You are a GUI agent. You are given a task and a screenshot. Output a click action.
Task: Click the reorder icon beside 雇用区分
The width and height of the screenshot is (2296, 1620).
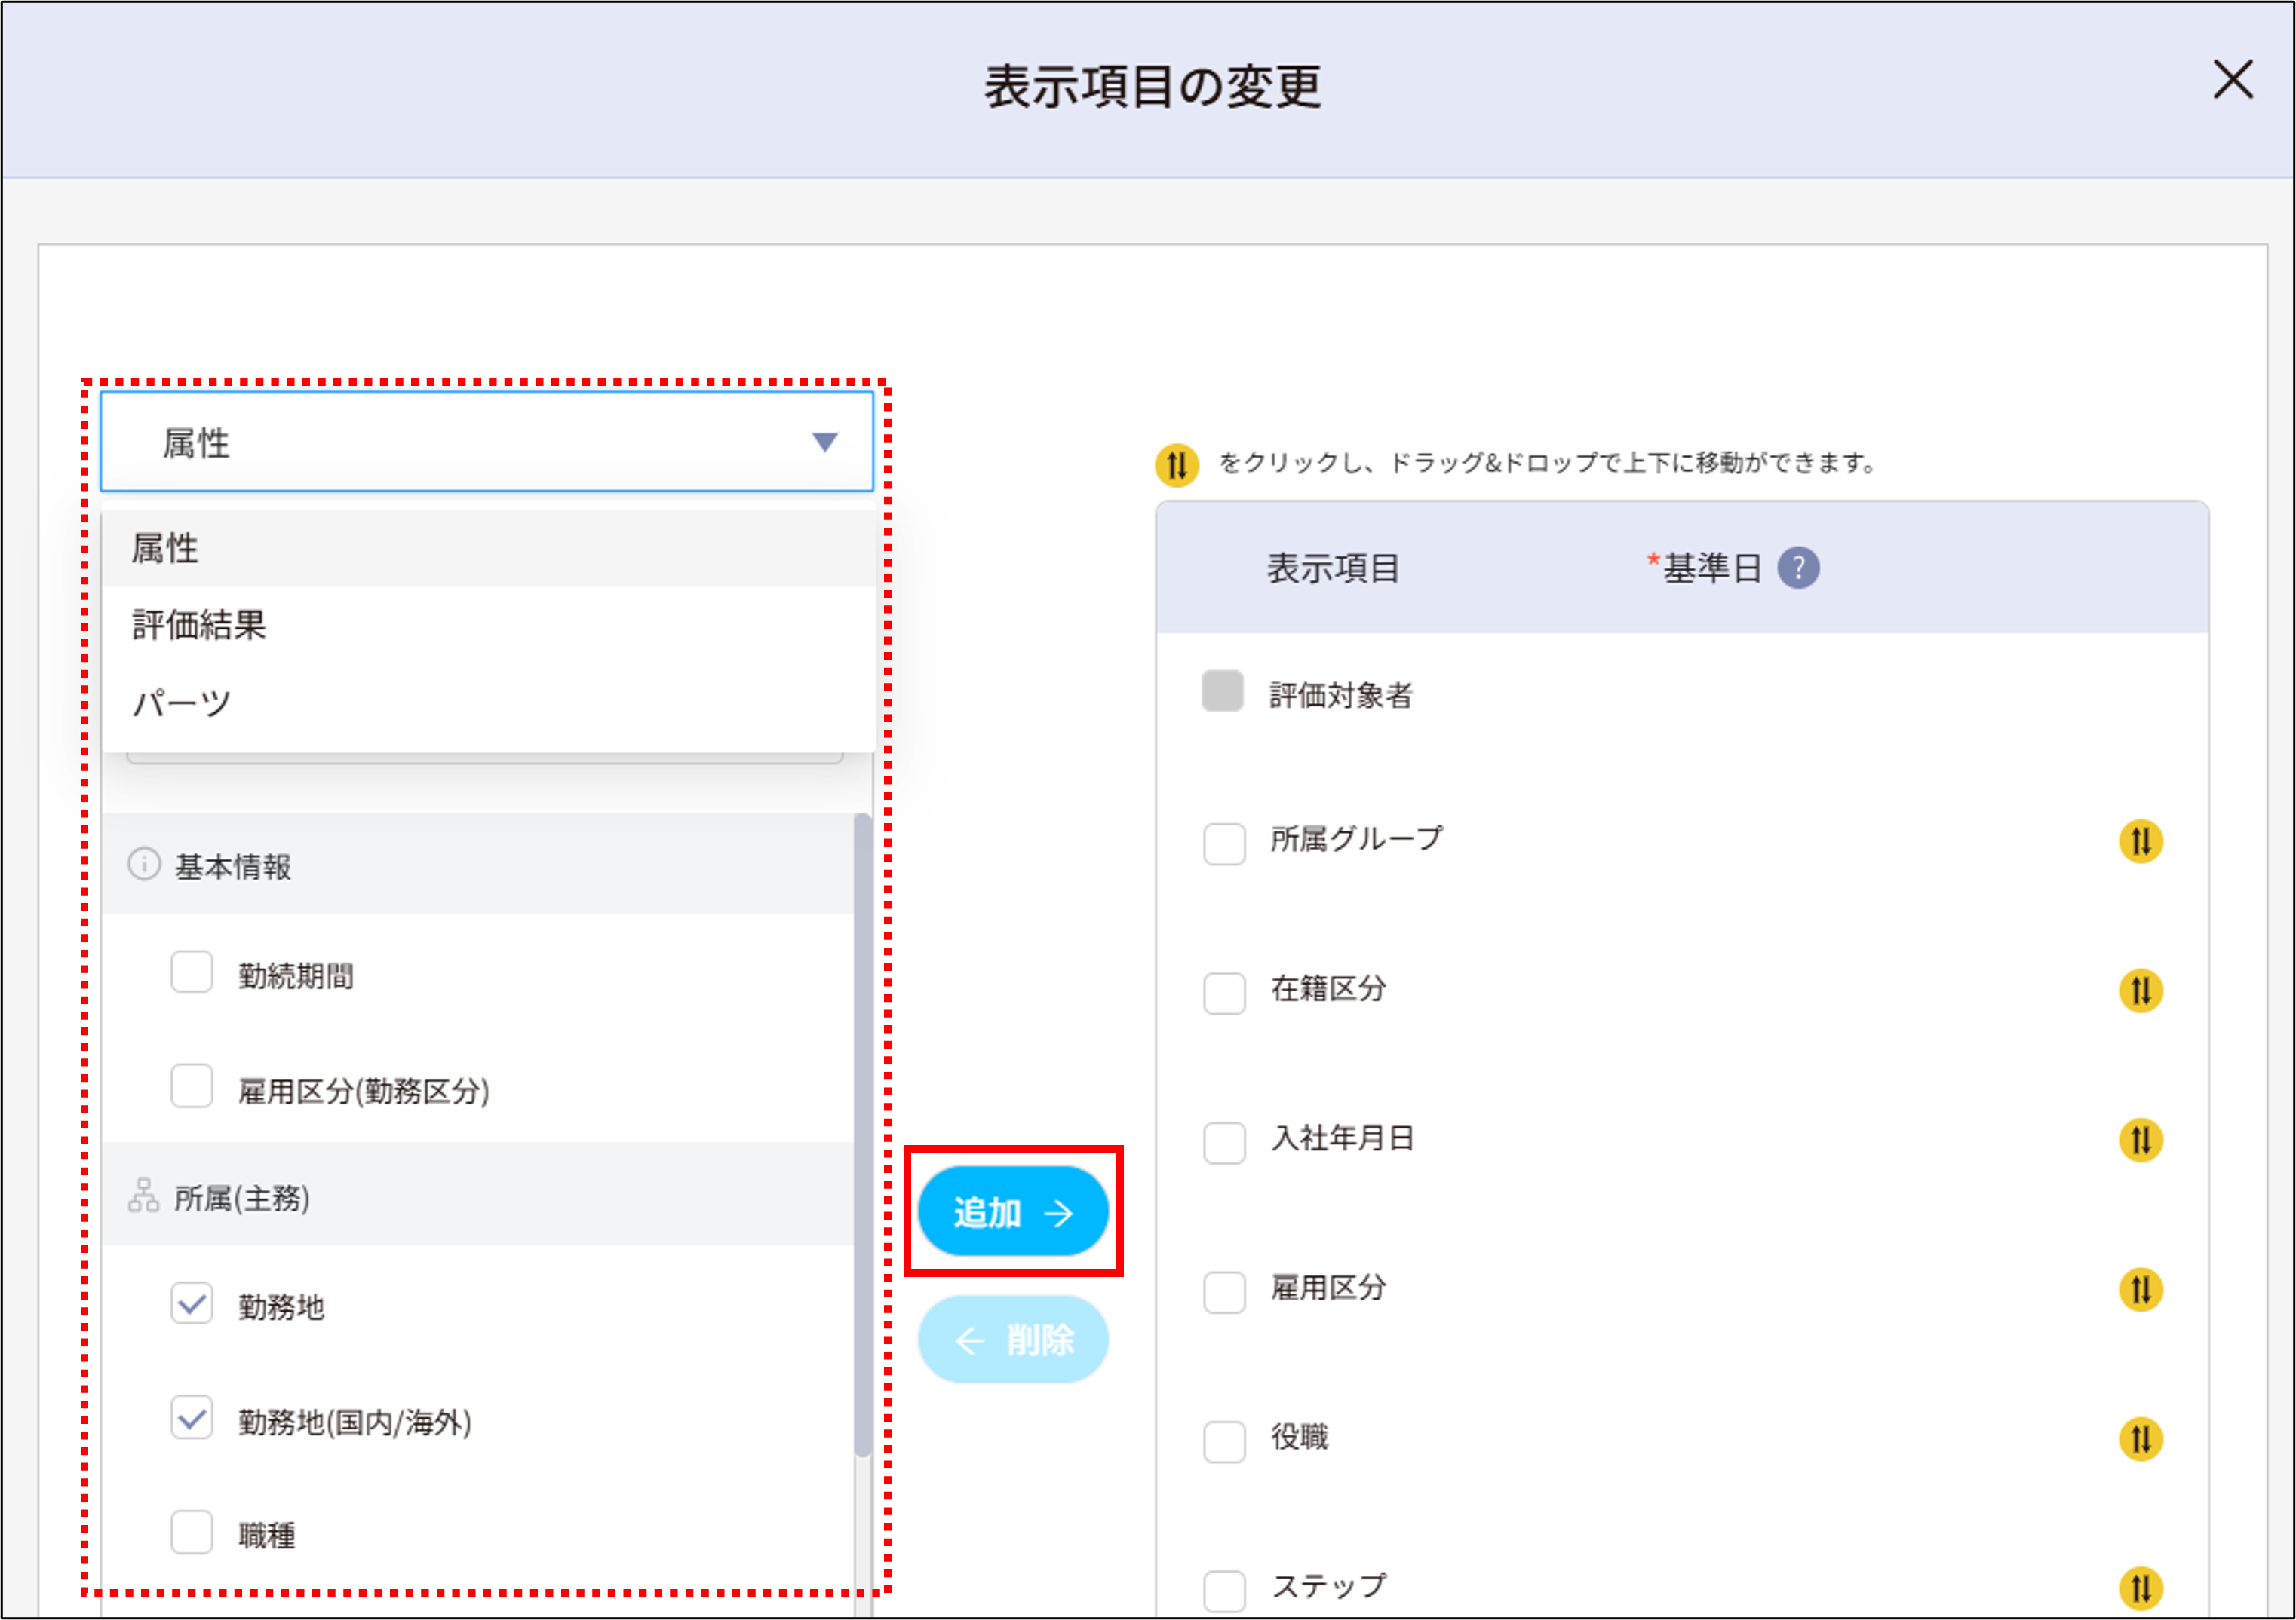tap(2143, 1291)
